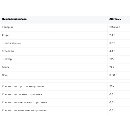Viewport: 130px width, 130px height.
Task: Select 'Концентрат горохового протеина' row
Action: click(x=65, y=86)
